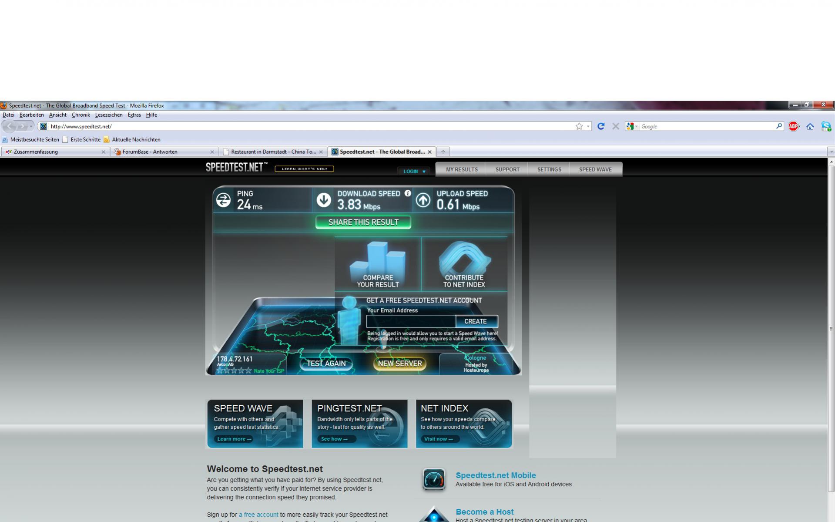
Task: Click Visit now on Net Index card
Action: coord(440,439)
